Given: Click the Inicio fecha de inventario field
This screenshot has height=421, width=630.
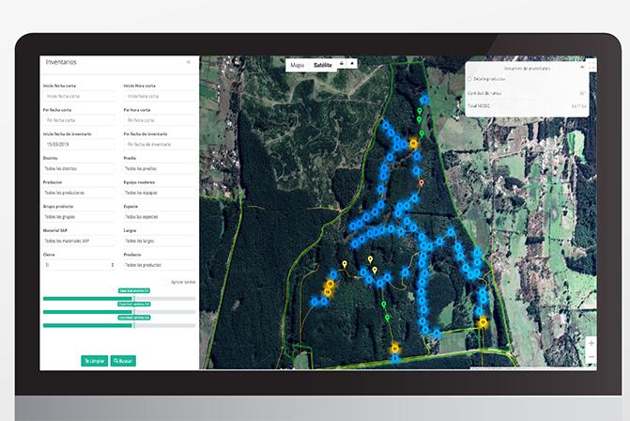Looking at the screenshot, I should point(79,144).
